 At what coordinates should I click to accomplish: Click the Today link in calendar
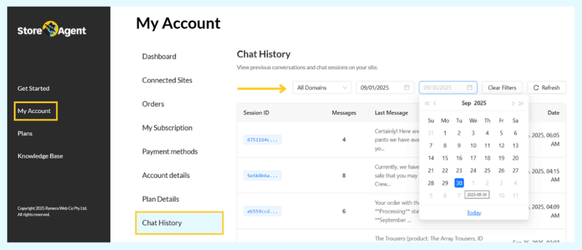click(x=473, y=213)
